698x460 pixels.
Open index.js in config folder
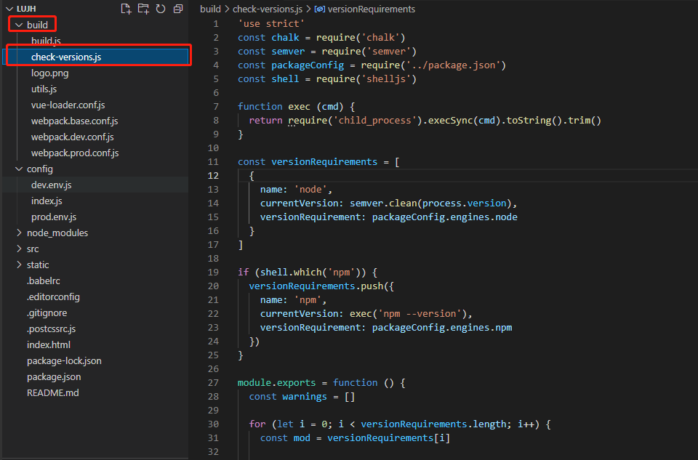click(x=47, y=201)
